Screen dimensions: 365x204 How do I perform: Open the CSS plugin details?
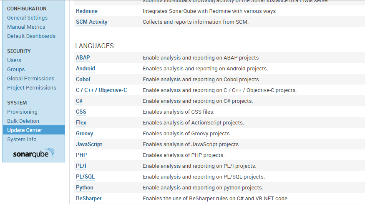(x=81, y=112)
